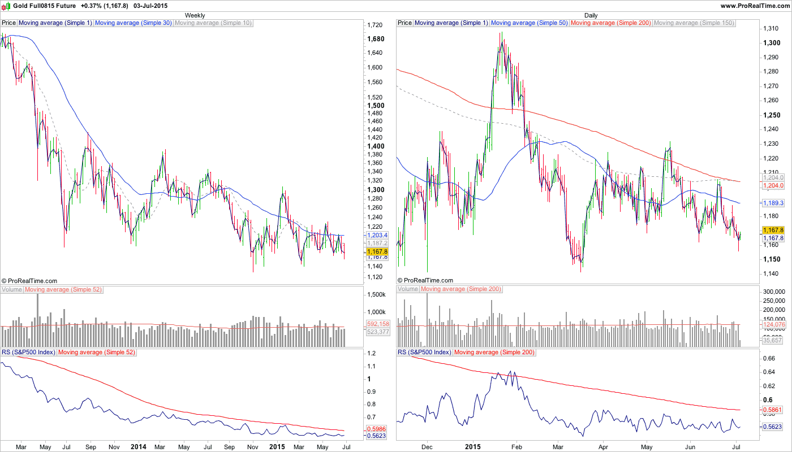Click the 1,203.4 price tag in Weekly chart
This screenshot has width=792, height=452.
point(377,235)
